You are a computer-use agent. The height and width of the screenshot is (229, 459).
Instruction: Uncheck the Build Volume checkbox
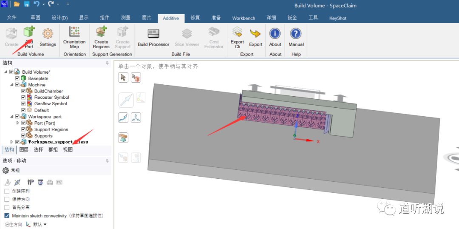pos(11,72)
